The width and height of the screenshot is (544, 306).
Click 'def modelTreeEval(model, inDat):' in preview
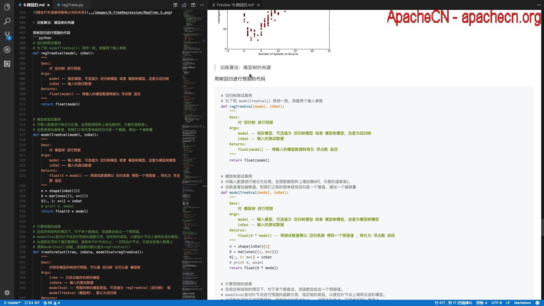pyautogui.click(x=255, y=193)
